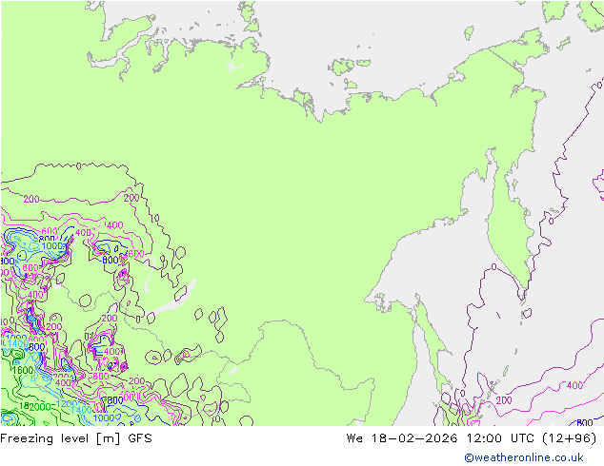The image size is (604, 466).
Task: Click the '200' contour label over the sea
Action: coord(504,400)
